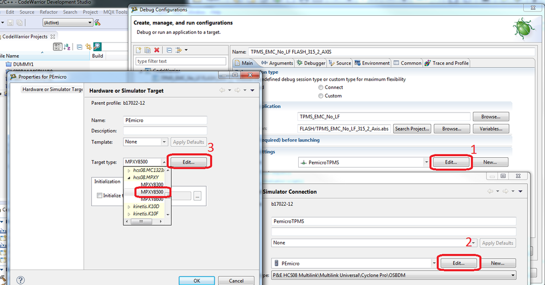Viewport: 545px width, 285px height.
Task: Click Edit button next to PemicroTPMS connection
Action: [x=451, y=162]
